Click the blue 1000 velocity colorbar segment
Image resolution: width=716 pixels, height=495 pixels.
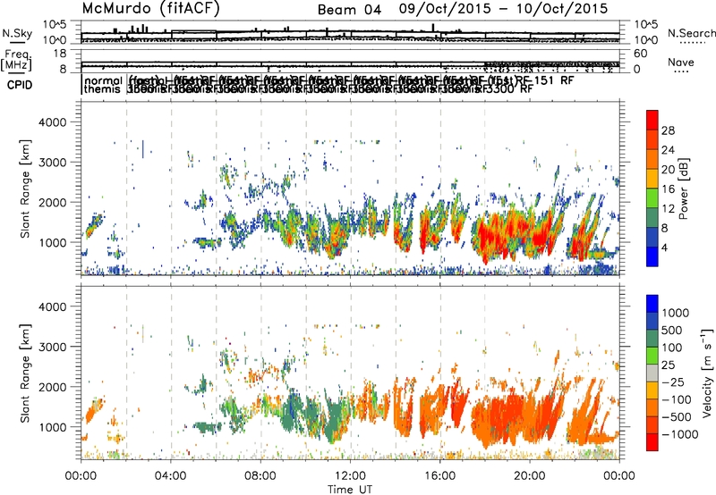pos(652,304)
